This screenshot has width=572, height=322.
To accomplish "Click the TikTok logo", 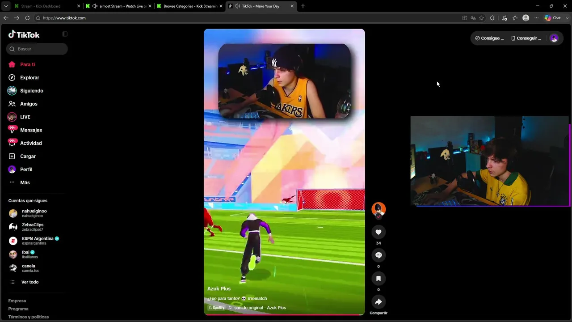I will point(24,34).
